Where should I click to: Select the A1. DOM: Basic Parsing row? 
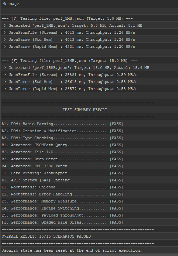[x=89, y=124]
